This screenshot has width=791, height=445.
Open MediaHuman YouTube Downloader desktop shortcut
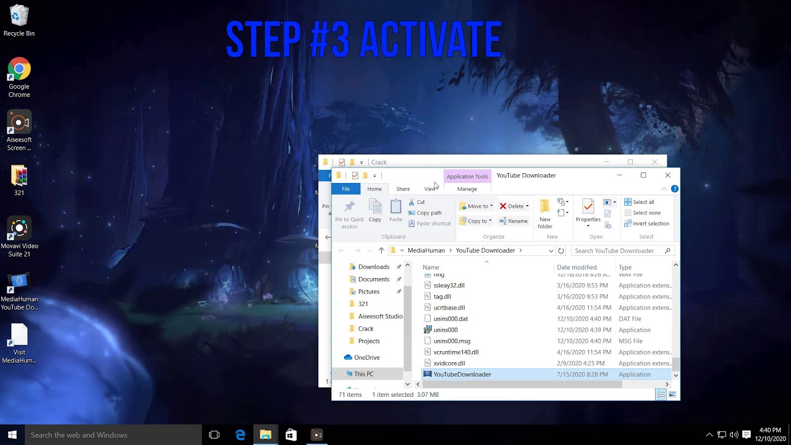tap(19, 291)
